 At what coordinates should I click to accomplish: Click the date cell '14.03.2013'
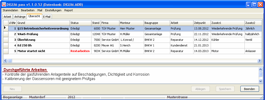(202, 51)
